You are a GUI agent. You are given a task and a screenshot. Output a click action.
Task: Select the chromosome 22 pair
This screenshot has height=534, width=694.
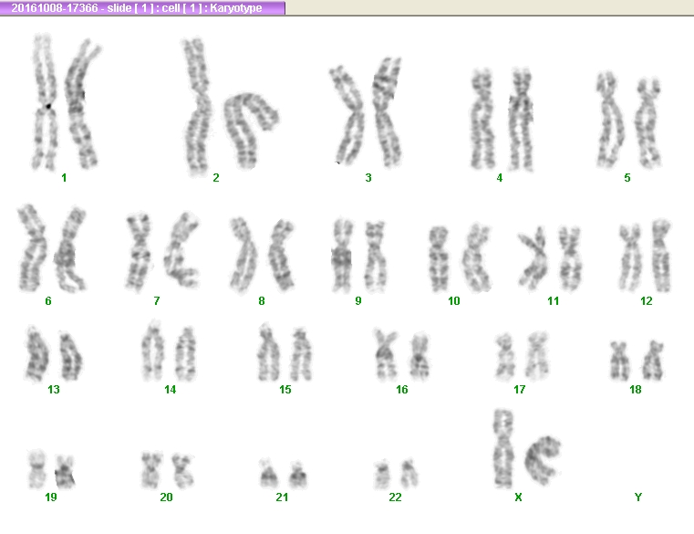396,474
